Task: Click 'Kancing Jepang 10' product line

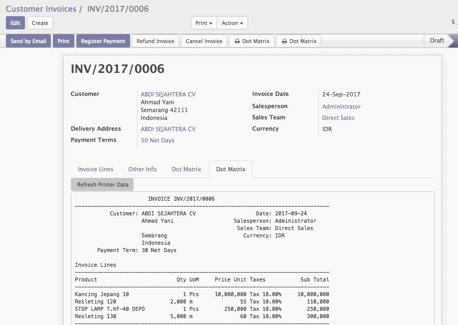Action: pos(102,294)
